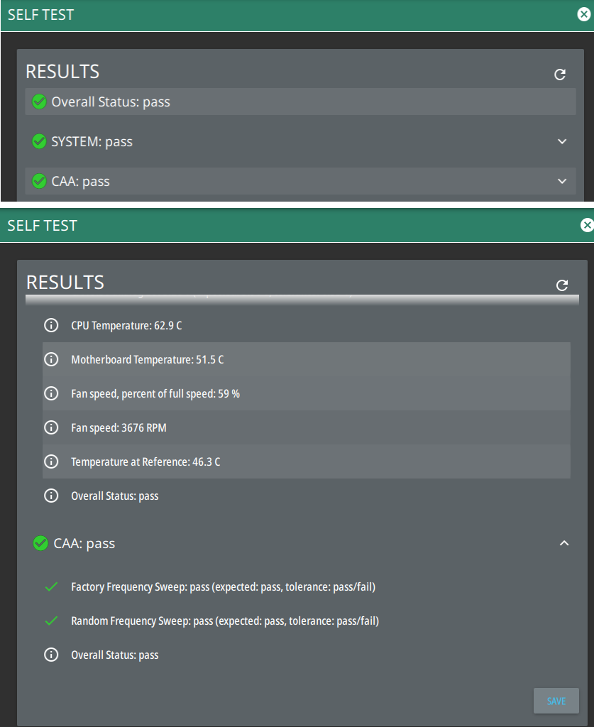Click the info icon beside CPU Temperature

(x=51, y=326)
